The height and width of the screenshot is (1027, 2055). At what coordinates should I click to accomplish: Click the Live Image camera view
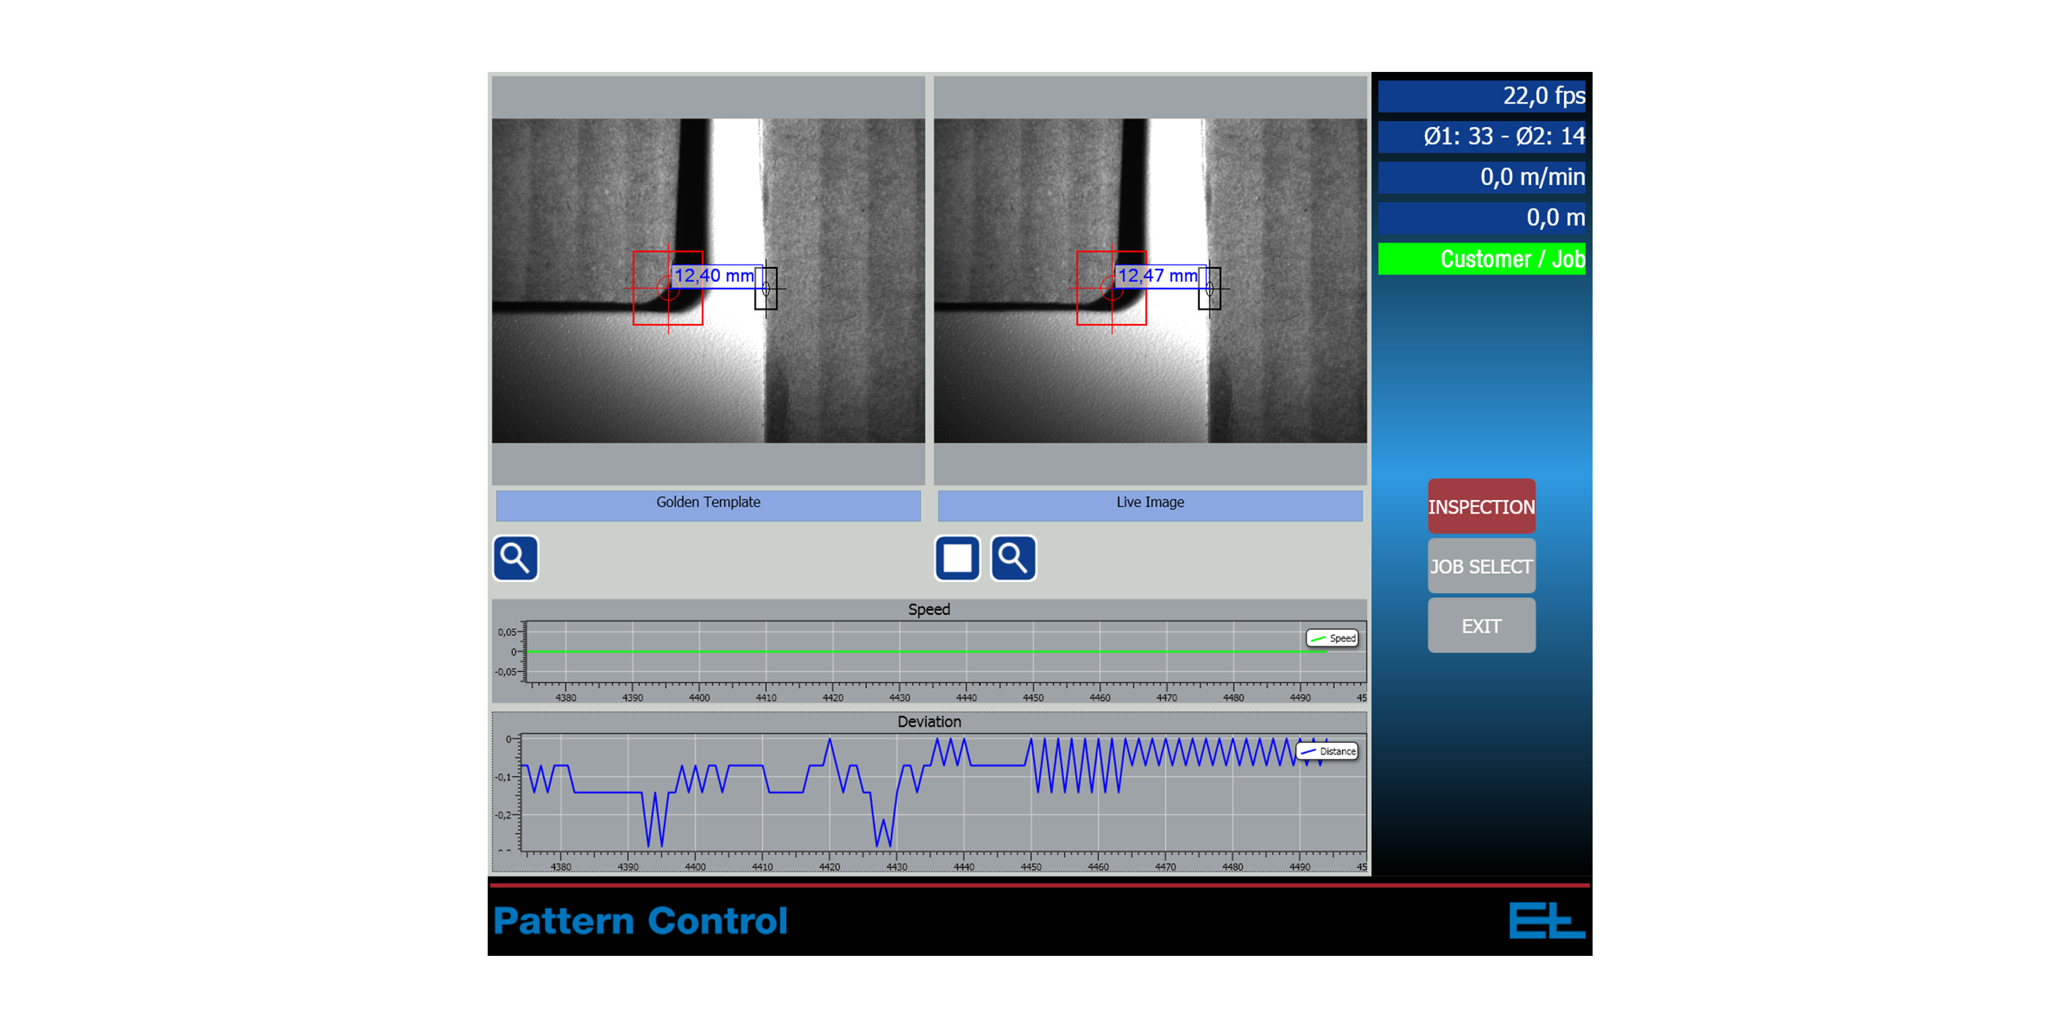point(1150,280)
